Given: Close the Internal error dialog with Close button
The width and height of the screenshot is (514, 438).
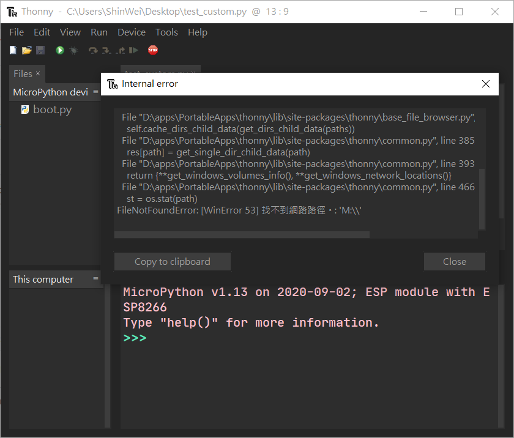Looking at the screenshot, I should (454, 261).
